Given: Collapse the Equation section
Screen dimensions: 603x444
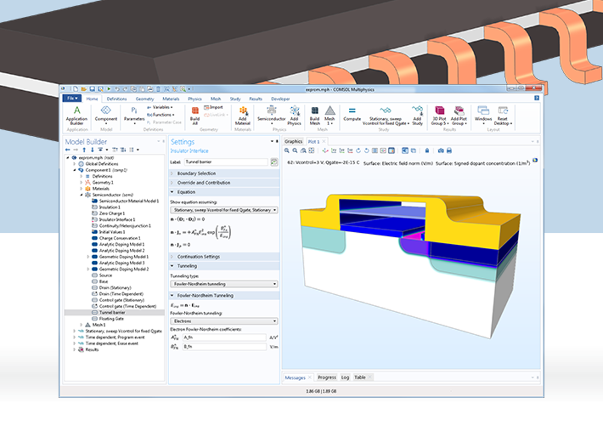Looking at the screenshot, I should (x=224, y=192).
